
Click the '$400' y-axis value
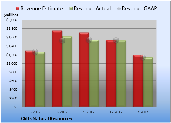[13, 89]
